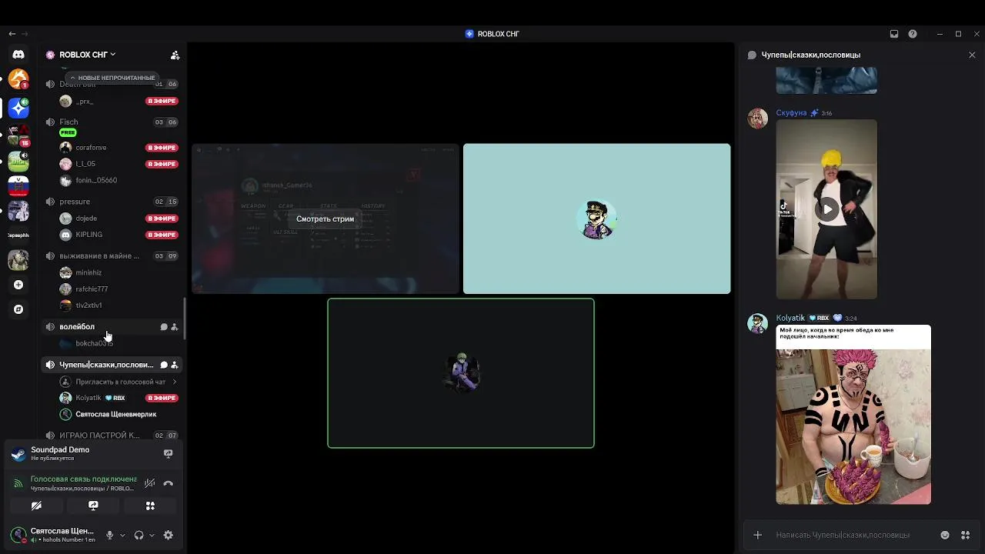Open the emoji picker in chat
This screenshot has width=985, height=554.
point(945,535)
